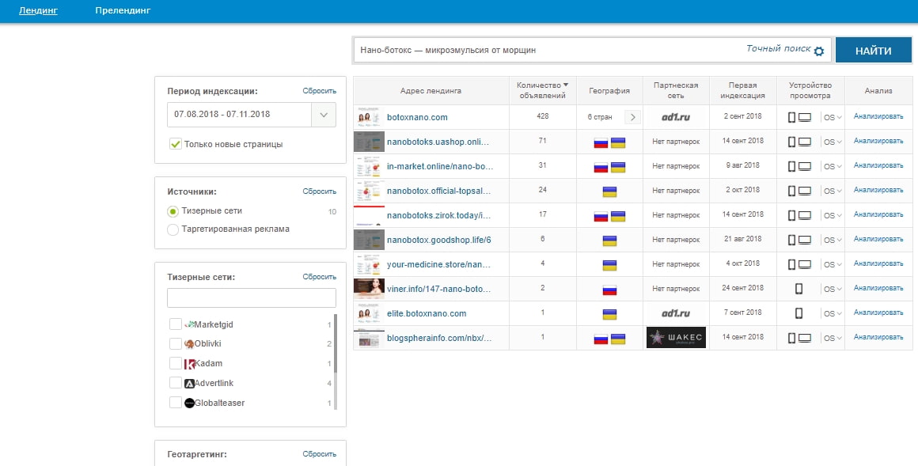This screenshot has height=466, width=918.
Task: Click teaser networks filter input field
Action: point(252,297)
